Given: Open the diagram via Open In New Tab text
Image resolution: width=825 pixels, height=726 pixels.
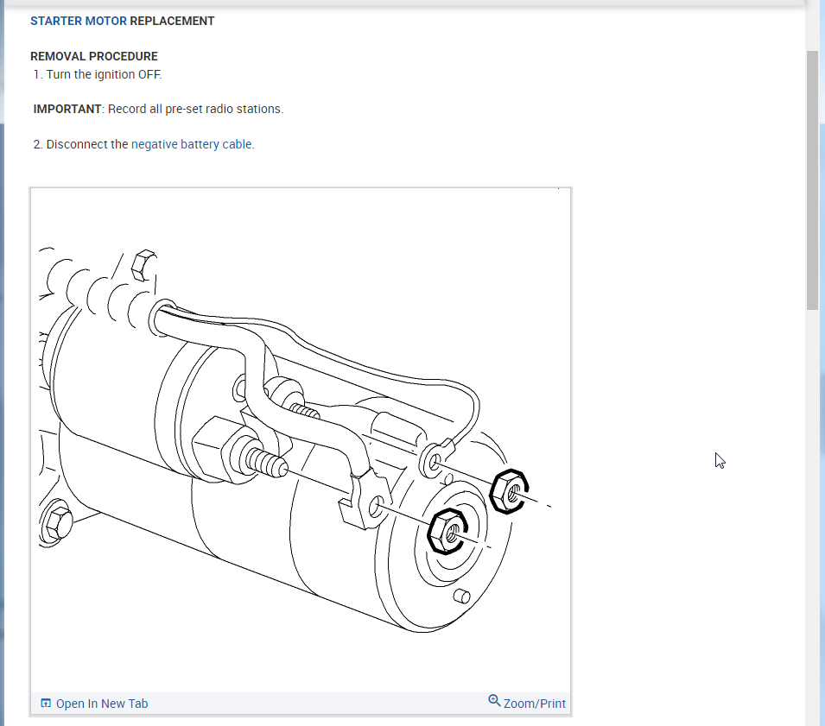Looking at the screenshot, I should click(101, 704).
